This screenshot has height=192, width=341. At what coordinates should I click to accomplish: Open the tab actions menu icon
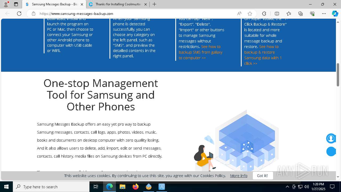point(16,4)
